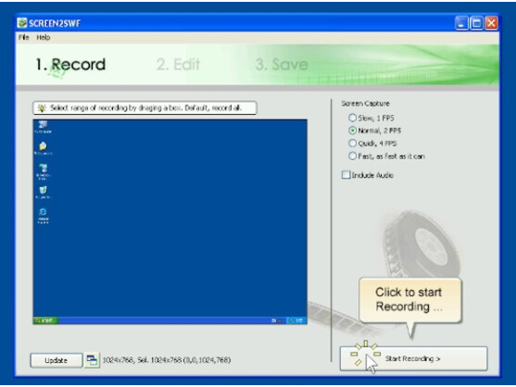Select Quick, 4 FPS capture speed
Image resolution: width=516 pixels, height=387 pixels.
tap(372, 144)
